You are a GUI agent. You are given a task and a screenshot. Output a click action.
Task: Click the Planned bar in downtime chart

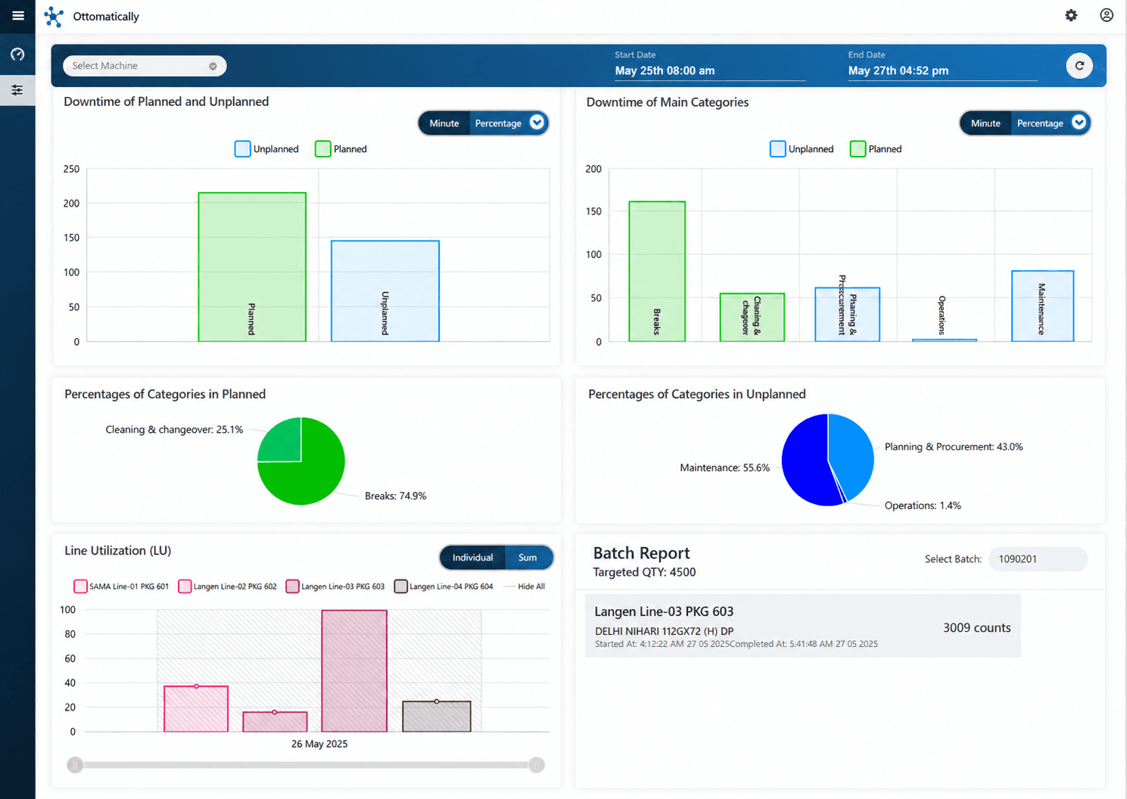point(252,267)
